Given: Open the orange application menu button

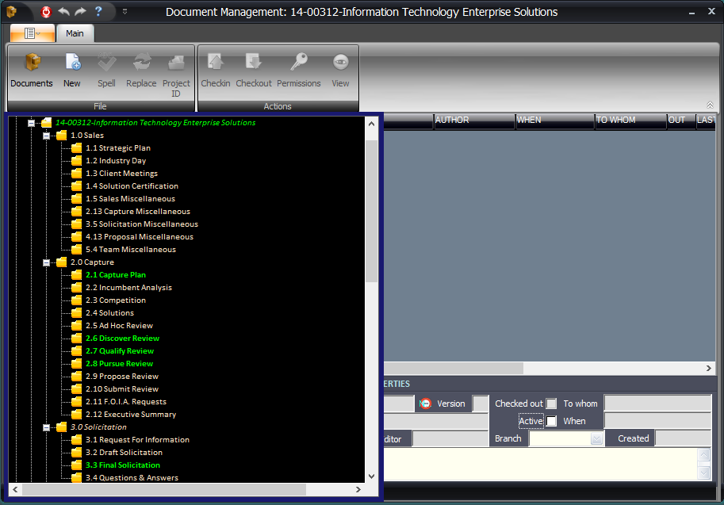Looking at the screenshot, I should (x=33, y=33).
